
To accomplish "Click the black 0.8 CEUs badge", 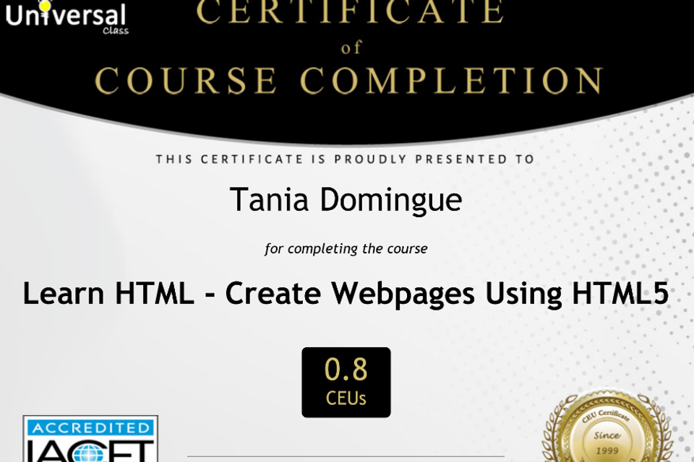I will coord(346,382).
